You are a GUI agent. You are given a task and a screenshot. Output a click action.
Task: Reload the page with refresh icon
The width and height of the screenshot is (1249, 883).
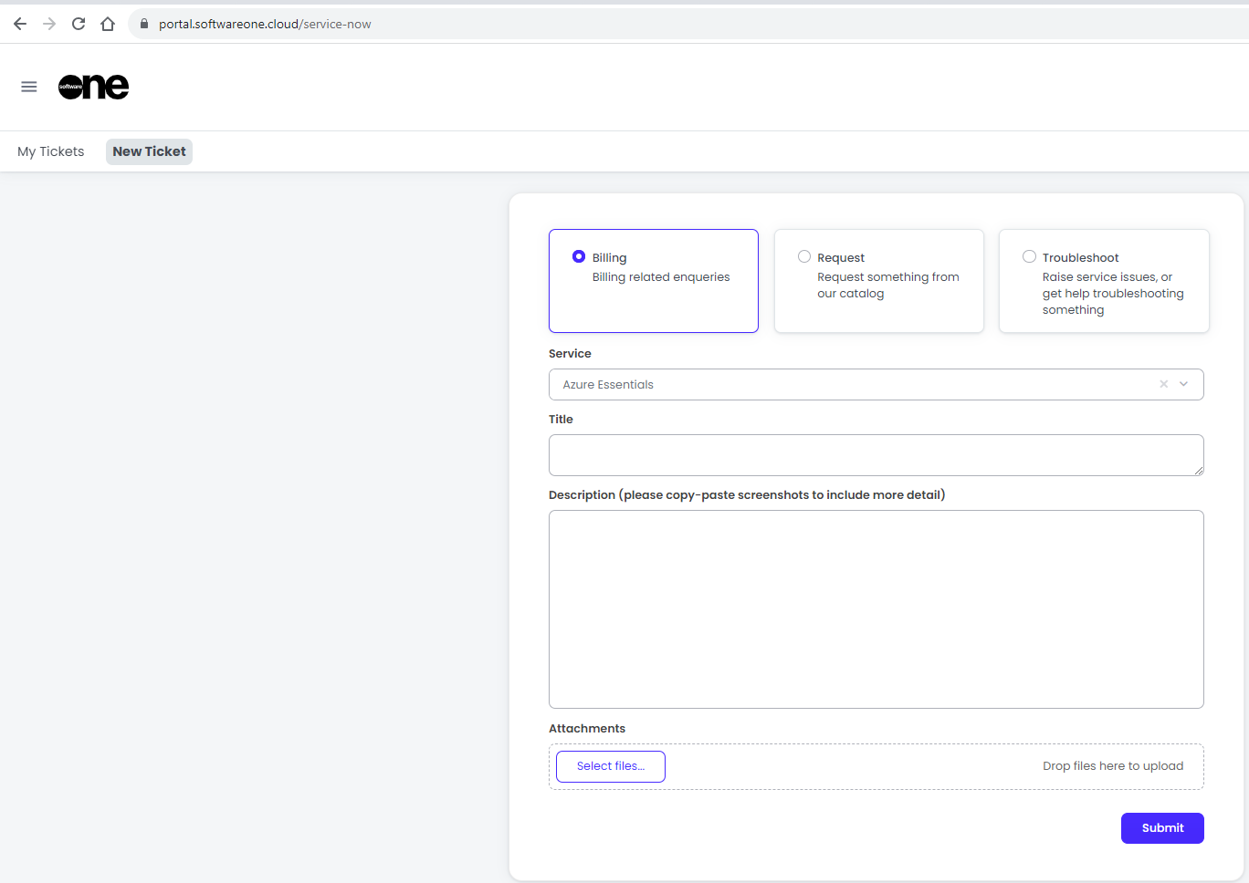tap(79, 24)
